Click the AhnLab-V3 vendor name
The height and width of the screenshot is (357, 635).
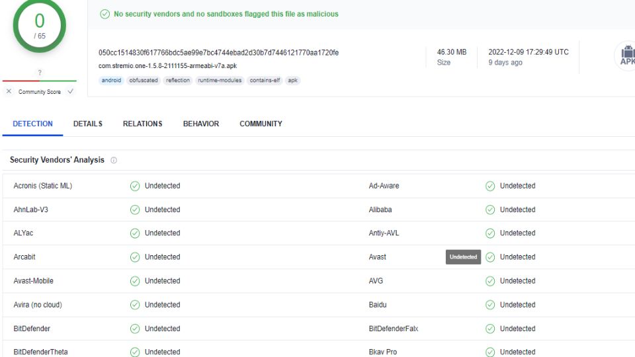coord(31,210)
